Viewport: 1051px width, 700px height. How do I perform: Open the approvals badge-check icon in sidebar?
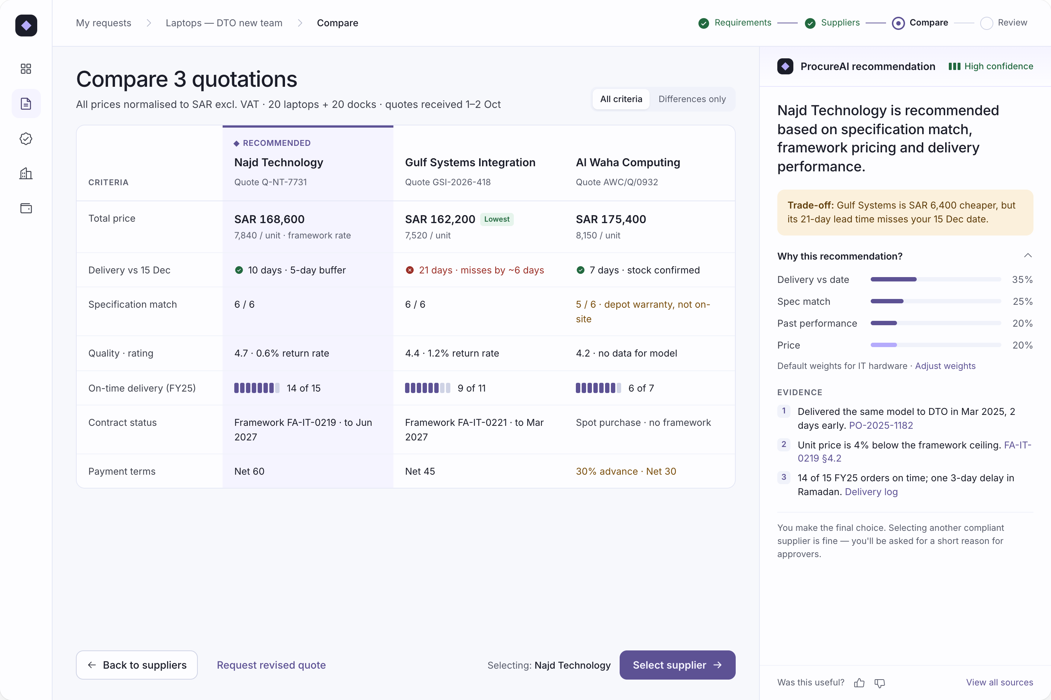point(26,139)
